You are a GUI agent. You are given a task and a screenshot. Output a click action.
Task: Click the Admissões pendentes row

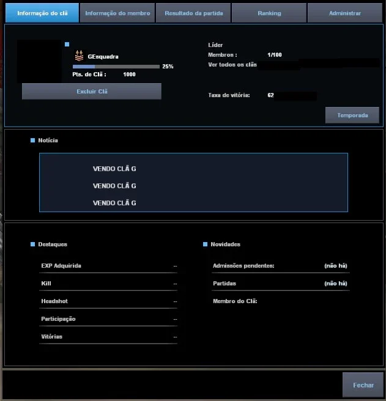(281, 266)
